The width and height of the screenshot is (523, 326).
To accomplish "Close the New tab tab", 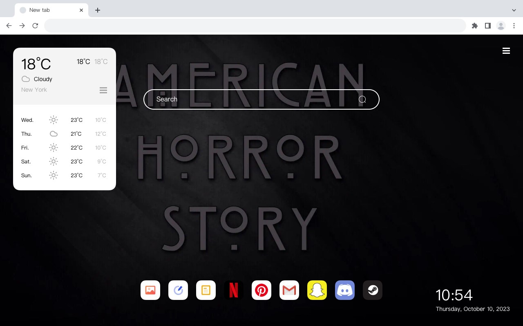I will 81,10.
